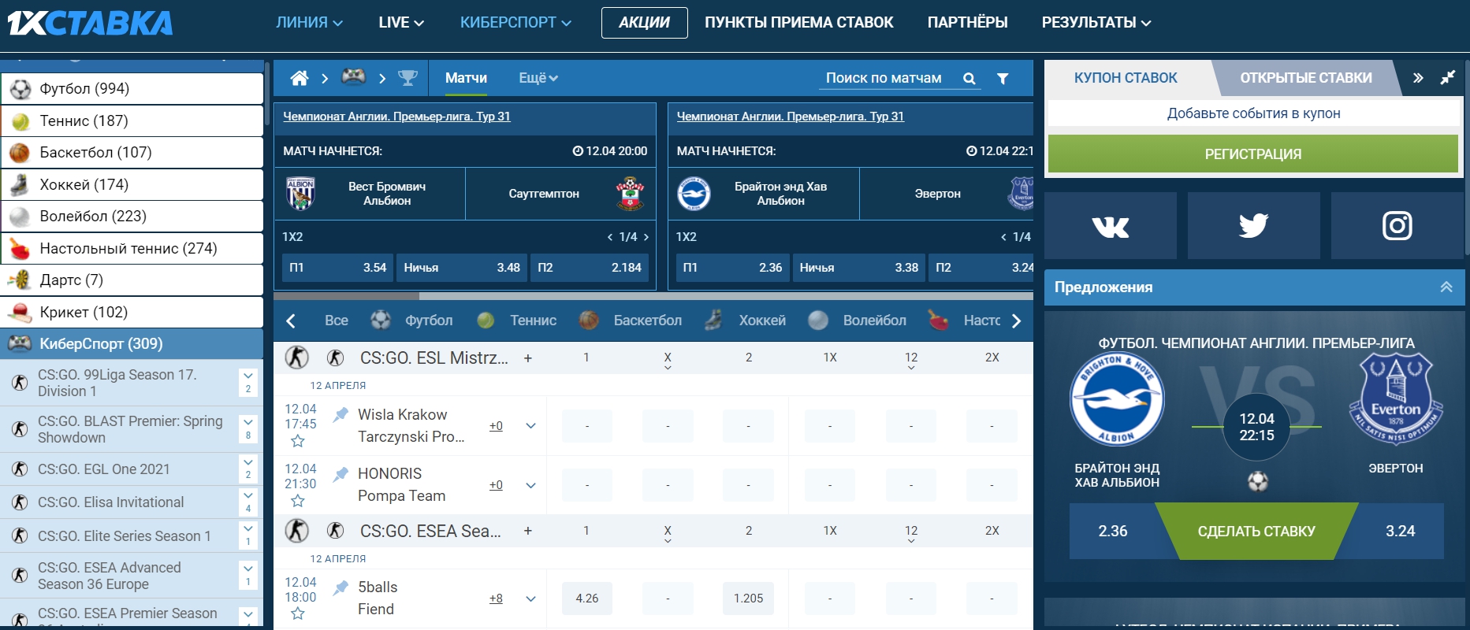Expand CS:GO. ESL Mistrz plus sign
The width and height of the screenshot is (1470, 630).
click(x=528, y=358)
